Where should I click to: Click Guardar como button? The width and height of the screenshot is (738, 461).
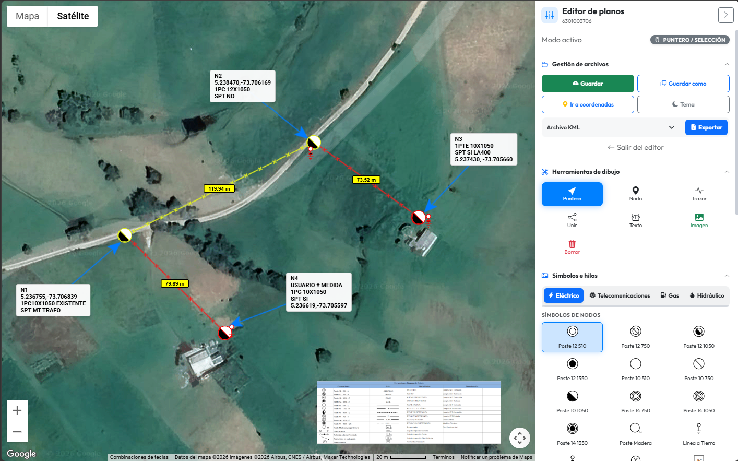click(683, 84)
